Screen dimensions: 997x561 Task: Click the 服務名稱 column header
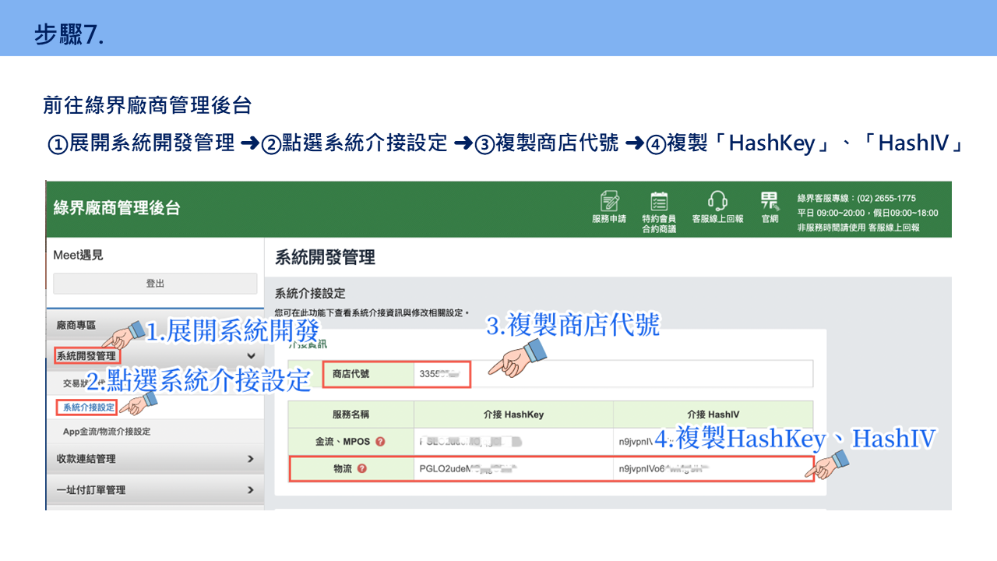point(351,415)
